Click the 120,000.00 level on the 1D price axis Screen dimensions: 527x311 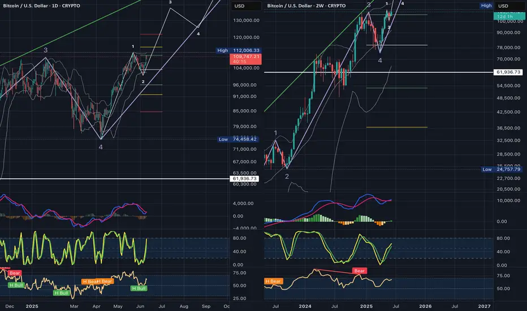[x=247, y=37]
